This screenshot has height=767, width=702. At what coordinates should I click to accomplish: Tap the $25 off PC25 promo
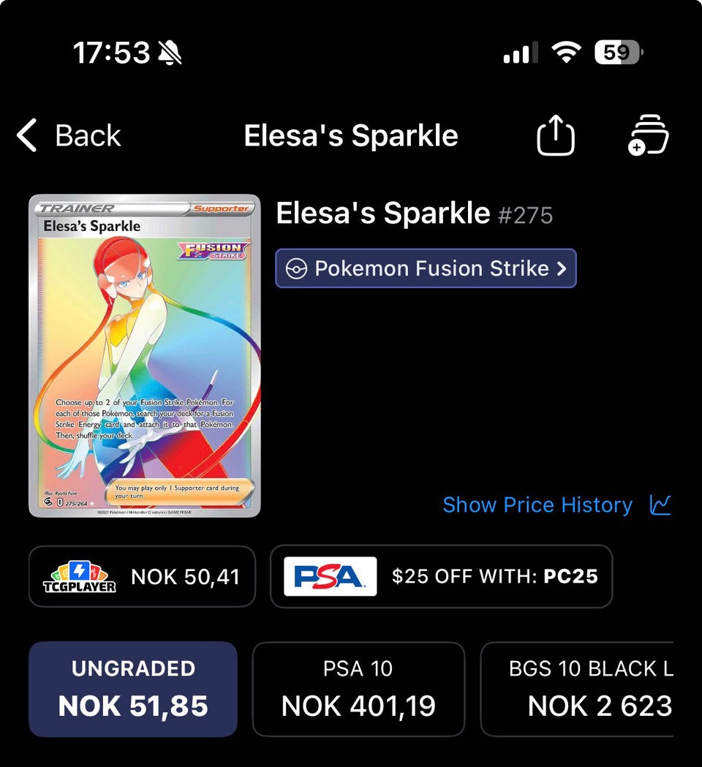coord(494,576)
